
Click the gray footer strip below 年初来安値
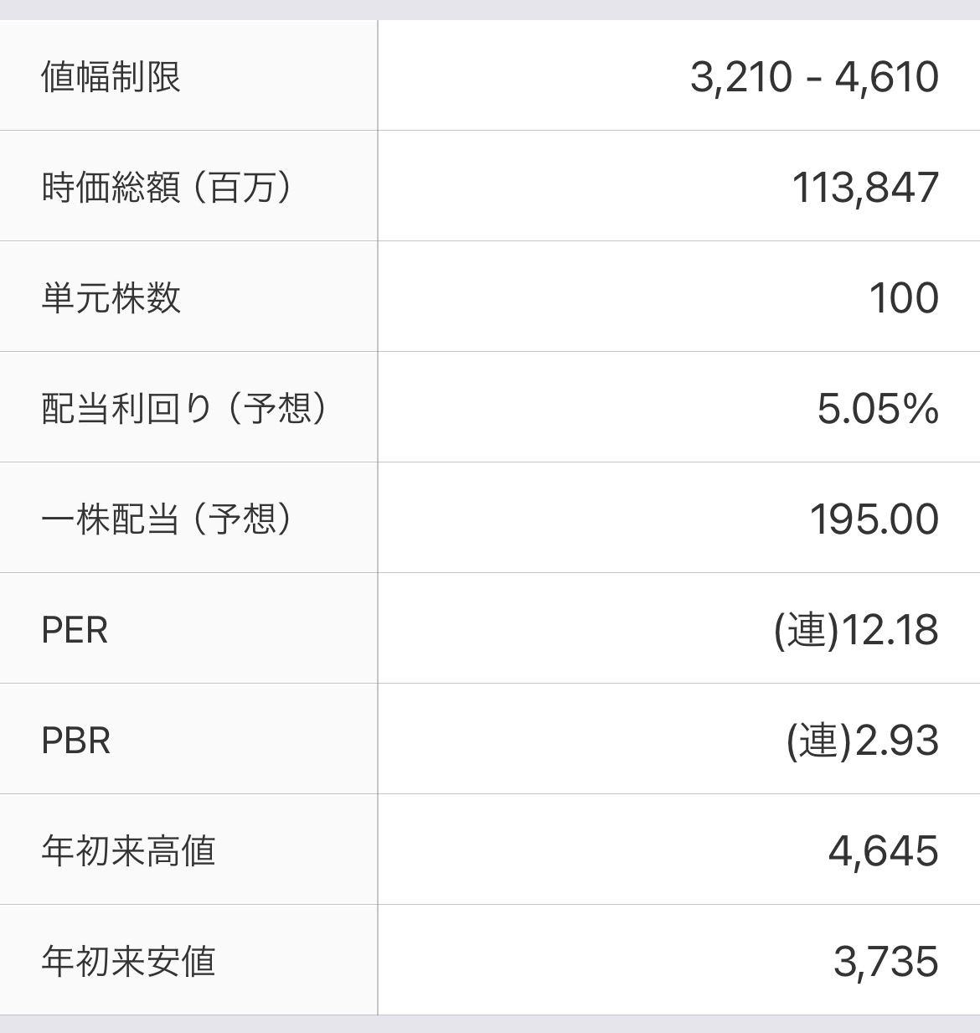tap(490, 1025)
